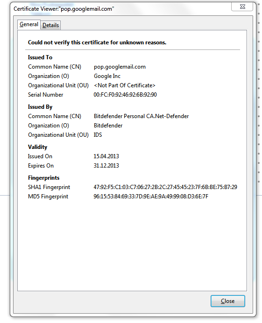Image resolution: width=262 pixels, height=323 pixels.
Task: Click the Expires On label
Action: pyautogui.click(x=41, y=166)
